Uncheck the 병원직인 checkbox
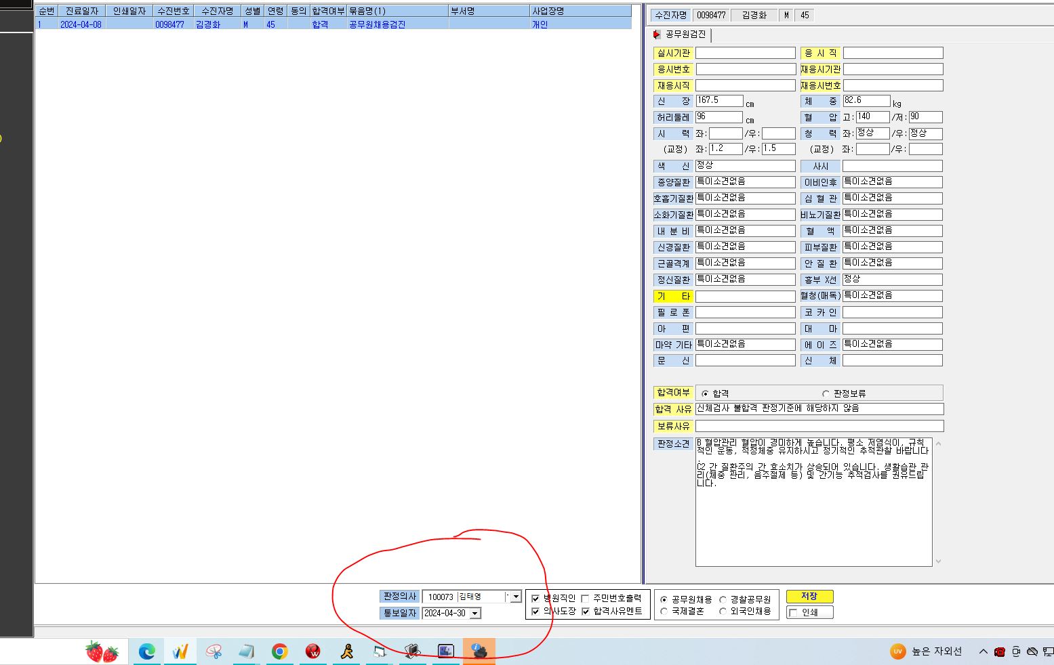 tap(535, 599)
